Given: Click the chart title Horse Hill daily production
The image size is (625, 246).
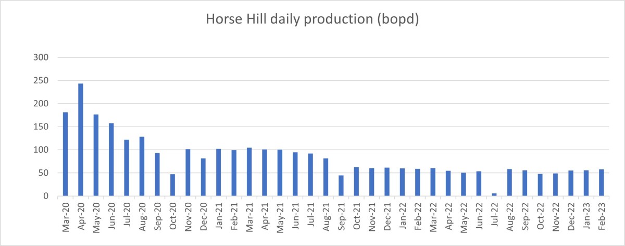Looking at the screenshot, I should 312,19.
